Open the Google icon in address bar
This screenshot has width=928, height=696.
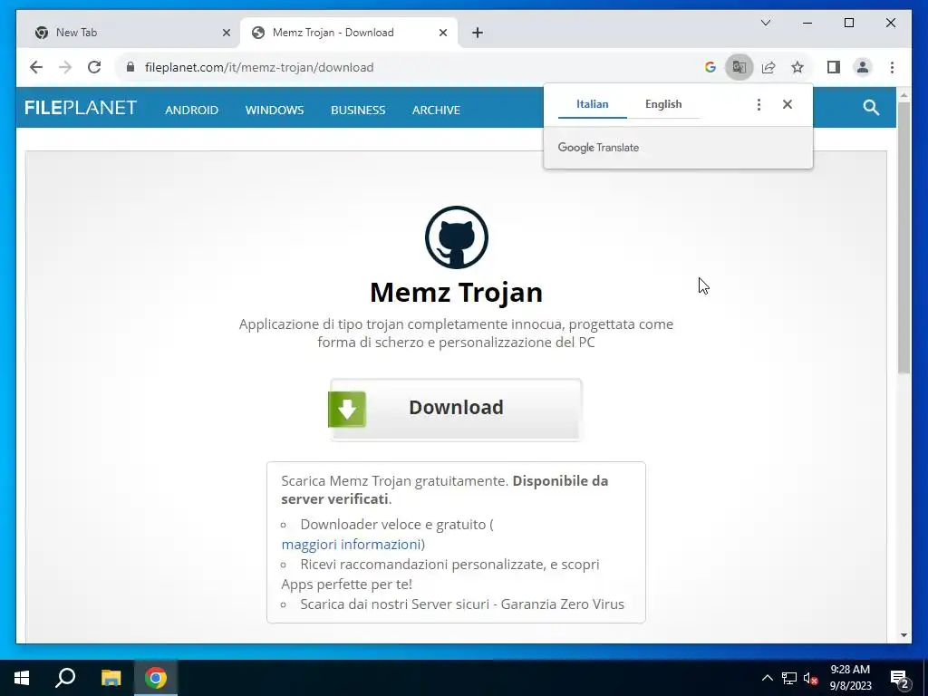coord(710,67)
